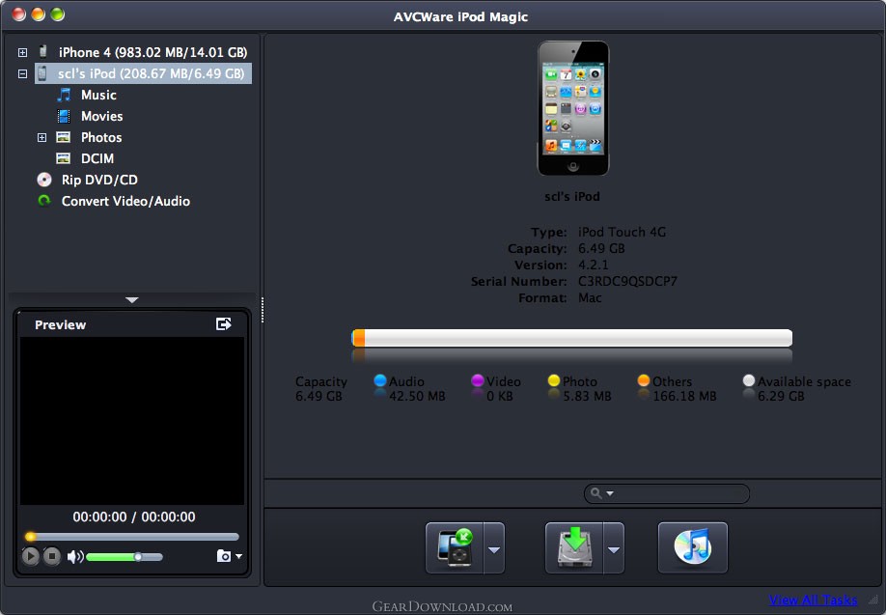886x615 pixels.
Task: Mute the preview volume
Action: point(74,557)
